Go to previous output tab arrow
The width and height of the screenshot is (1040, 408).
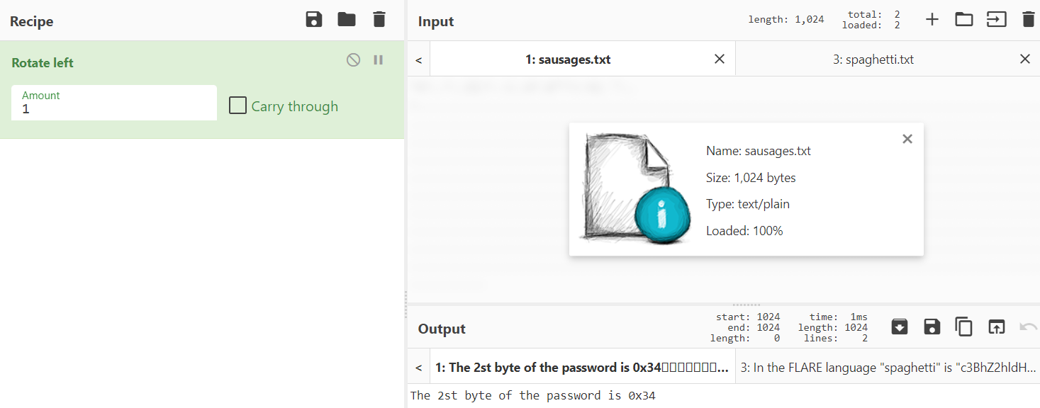coord(418,368)
